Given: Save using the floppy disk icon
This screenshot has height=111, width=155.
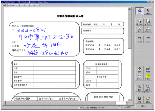Looking at the screenshot, I should (139, 100).
